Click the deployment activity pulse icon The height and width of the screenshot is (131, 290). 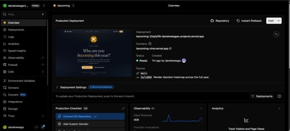276,34
